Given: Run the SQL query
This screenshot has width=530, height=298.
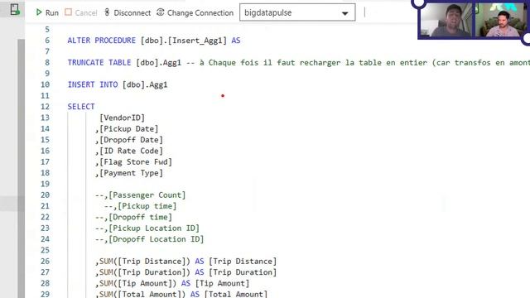Looking at the screenshot, I should [x=47, y=13].
